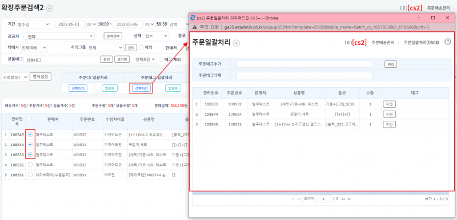This screenshot has height=220, width=457.
Task: Star the 확장주문검색2 page as favorite
Action: (50, 9)
